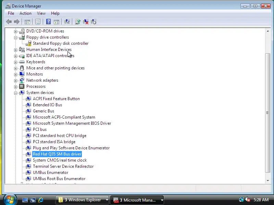
Task: Expand the IDE ATA/ATAPI controllers node
Action: pos(15,56)
